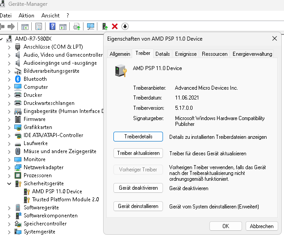
Task: Click the Treiberdetails button
Action: 138,137
